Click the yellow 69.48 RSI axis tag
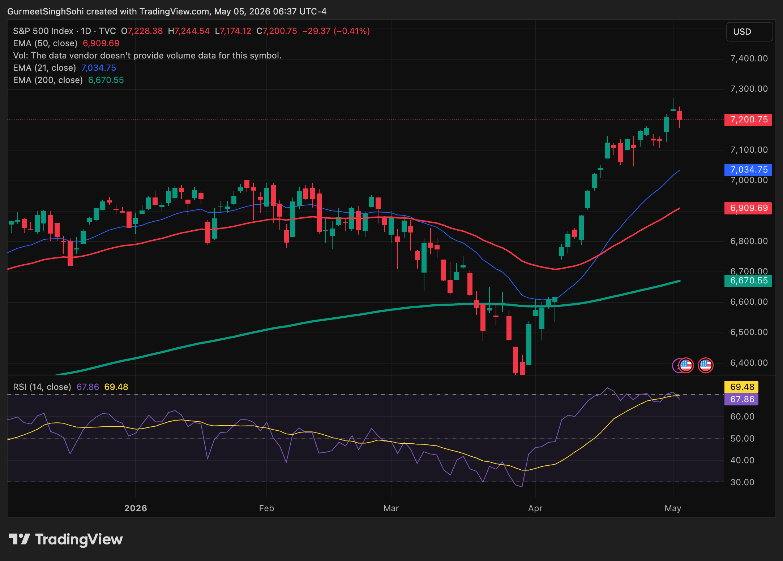This screenshot has height=561, width=783. click(741, 387)
